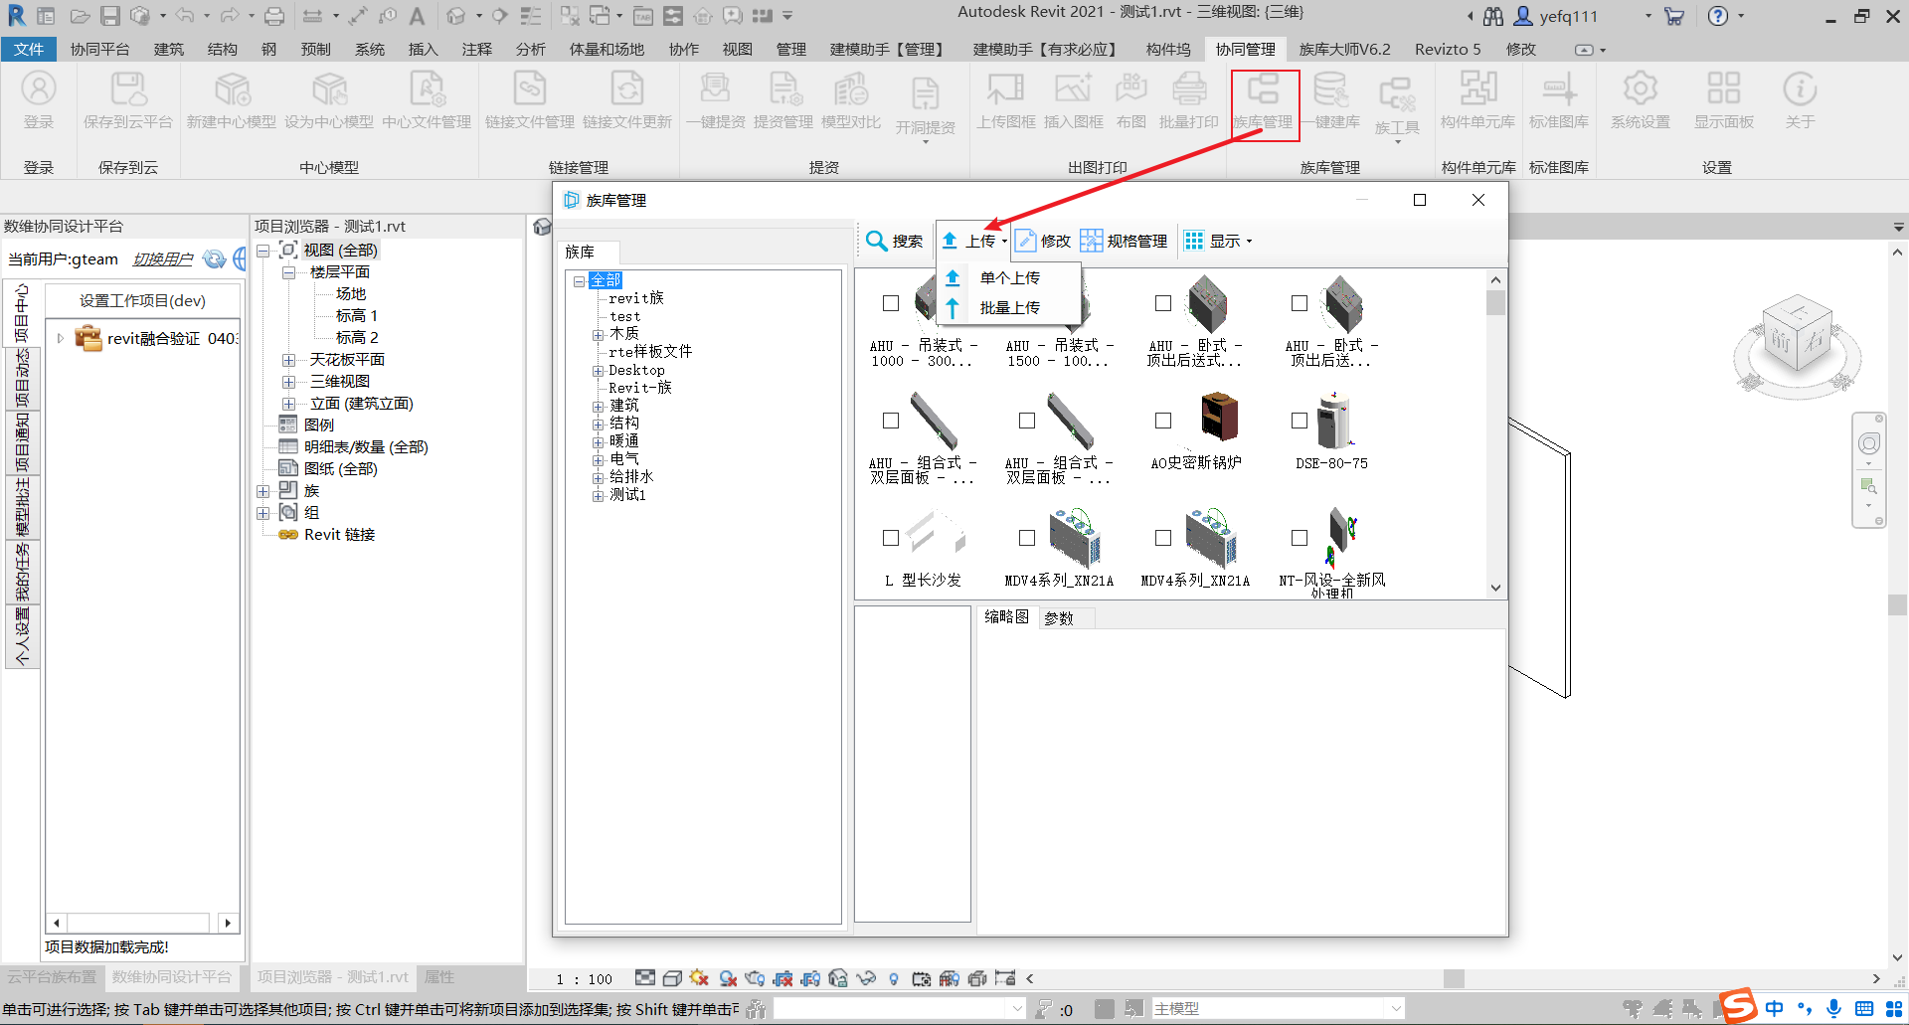Click 搜索 in the 族库管理 toolbar
Screen dimensions: 1909x1025
pos(894,241)
